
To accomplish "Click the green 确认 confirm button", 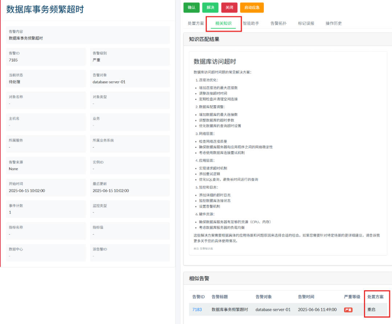I will (191, 7).
